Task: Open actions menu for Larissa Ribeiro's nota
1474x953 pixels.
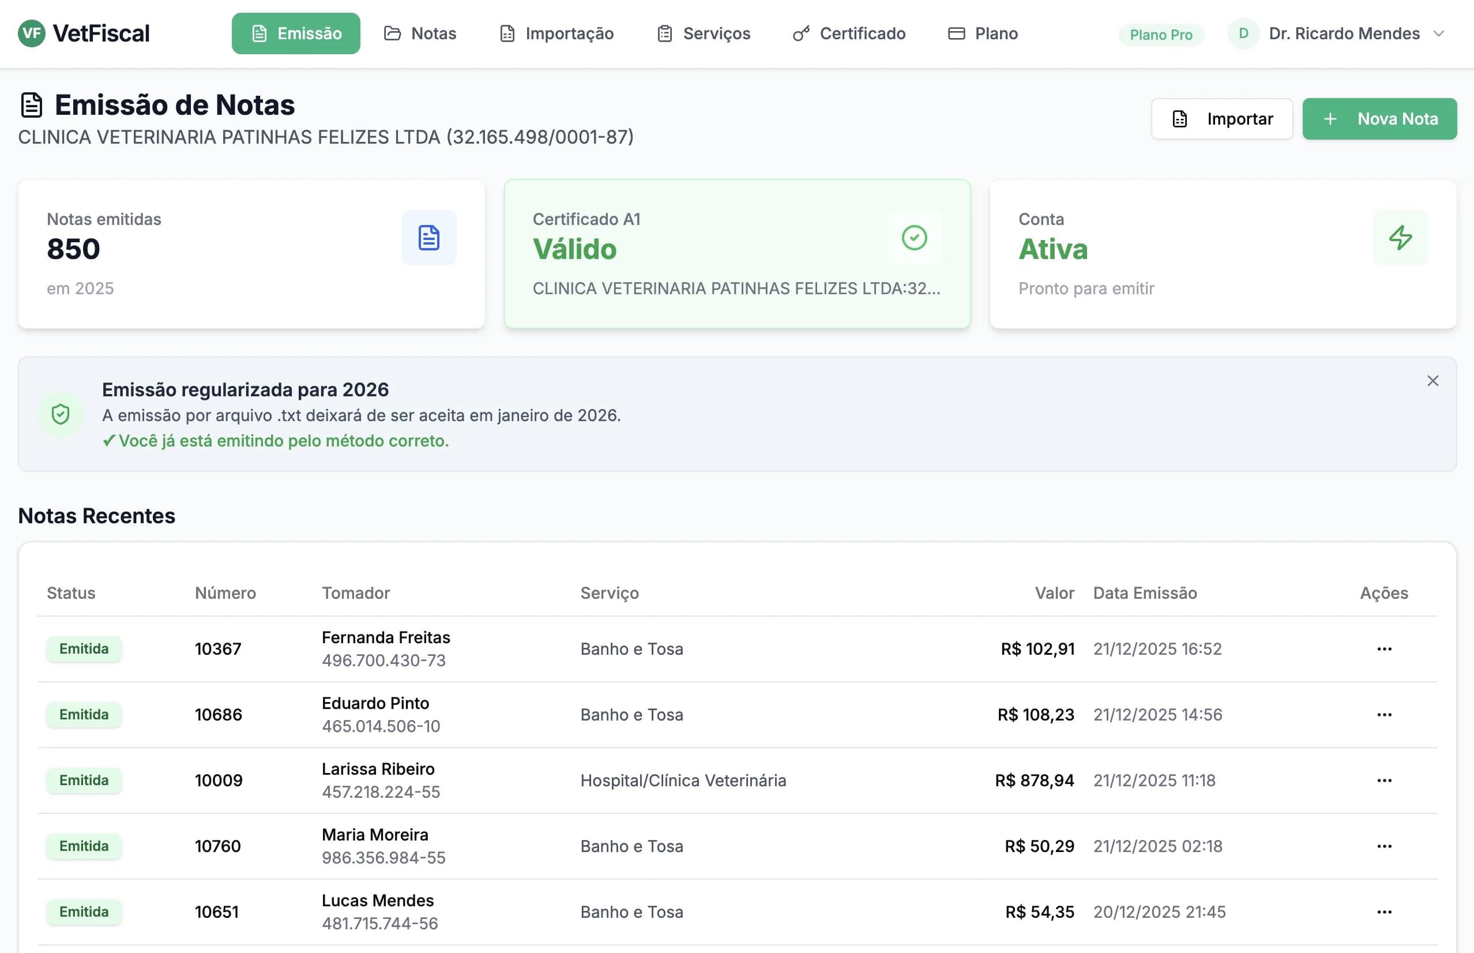Action: 1384,781
